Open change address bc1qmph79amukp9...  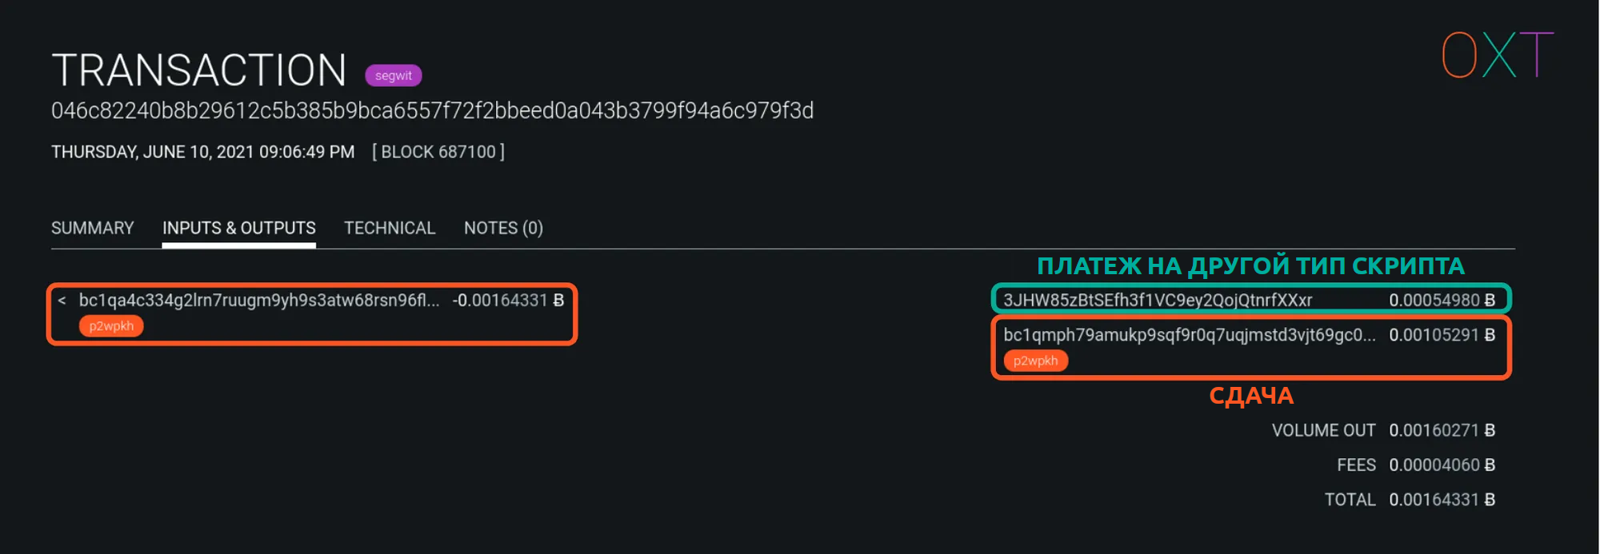pos(1189,335)
